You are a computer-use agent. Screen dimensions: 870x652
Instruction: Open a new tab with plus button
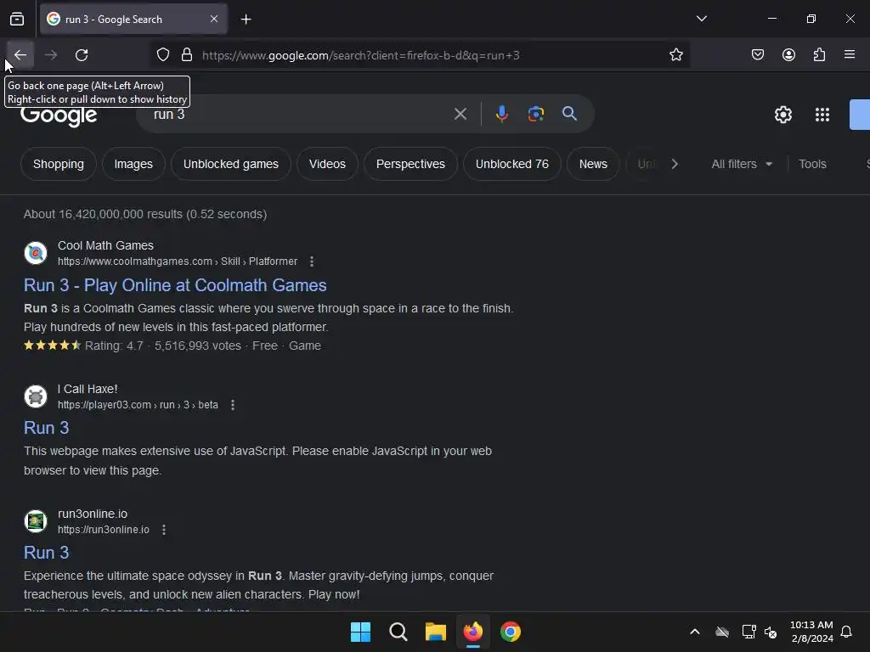click(246, 20)
